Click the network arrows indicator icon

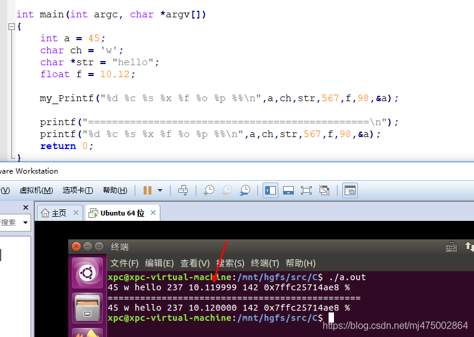pyautogui.click(x=469, y=247)
